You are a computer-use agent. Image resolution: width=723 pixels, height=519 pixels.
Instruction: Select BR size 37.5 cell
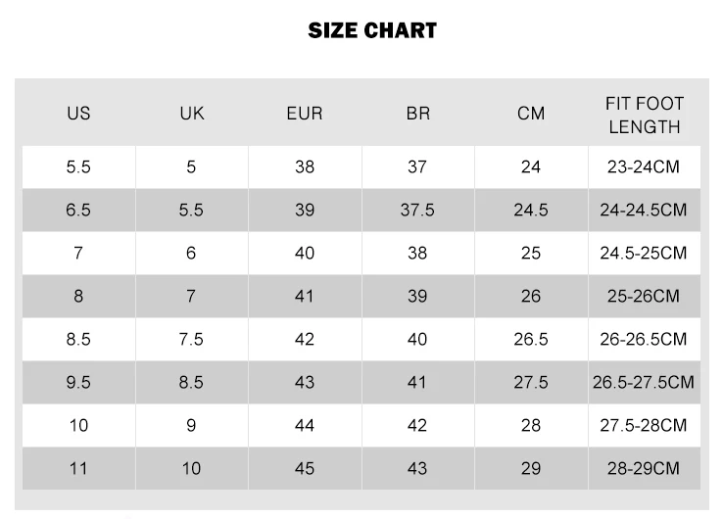(x=417, y=211)
